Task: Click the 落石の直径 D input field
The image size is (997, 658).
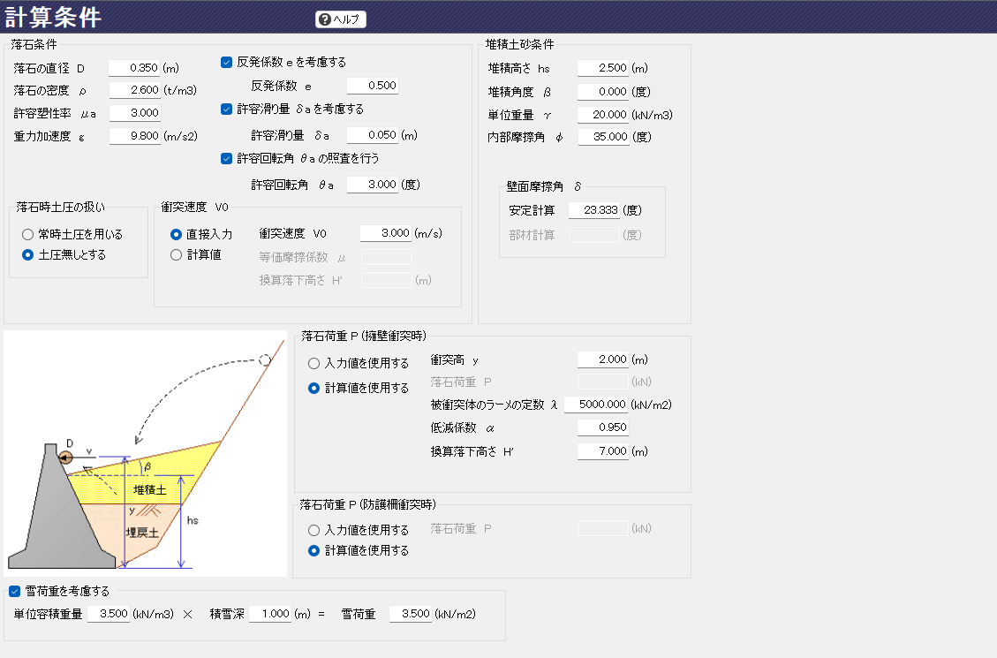Action: 134,68
